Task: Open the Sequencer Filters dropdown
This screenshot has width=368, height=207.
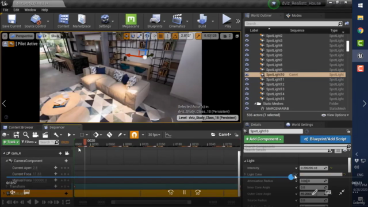Action: coord(29,142)
